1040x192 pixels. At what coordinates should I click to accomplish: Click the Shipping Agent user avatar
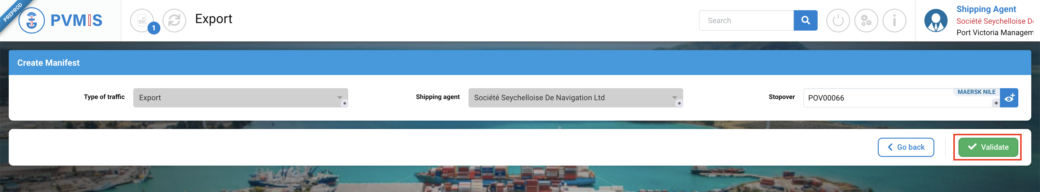[x=936, y=20]
